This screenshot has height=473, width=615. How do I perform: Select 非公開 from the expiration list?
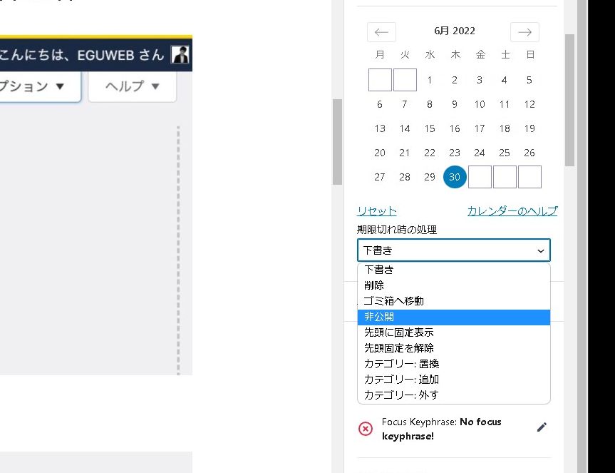tap(453, 317)
